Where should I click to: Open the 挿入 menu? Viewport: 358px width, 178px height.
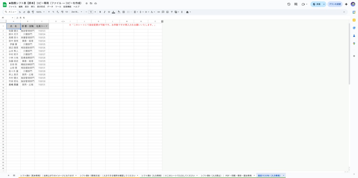33,7
